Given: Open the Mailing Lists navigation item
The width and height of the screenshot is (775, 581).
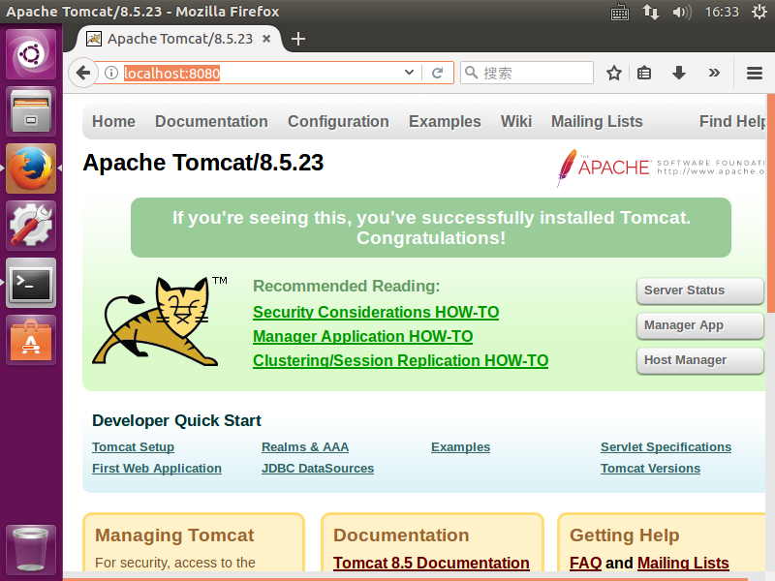Looking at the screenshot, I should click(x=597, y=122).
